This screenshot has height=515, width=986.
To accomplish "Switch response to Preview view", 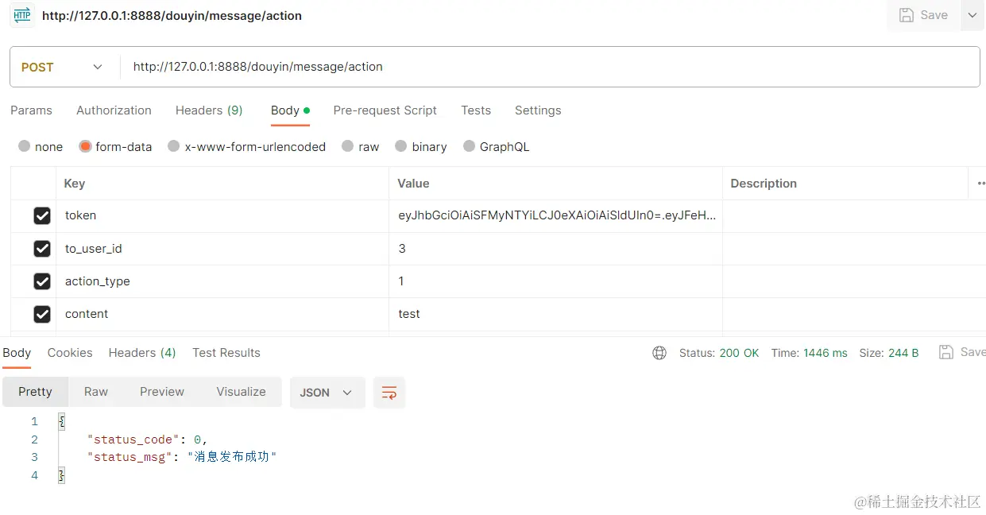I will tap(162, 392).
